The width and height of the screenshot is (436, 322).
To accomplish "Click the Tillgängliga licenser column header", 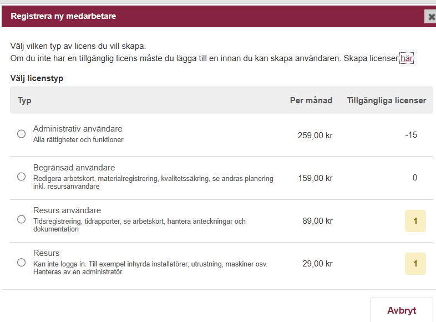I will [x=387, y=100].
